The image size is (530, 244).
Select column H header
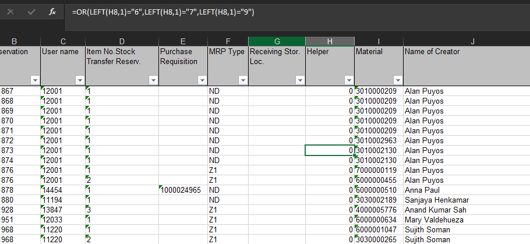[x=330, y=41]
